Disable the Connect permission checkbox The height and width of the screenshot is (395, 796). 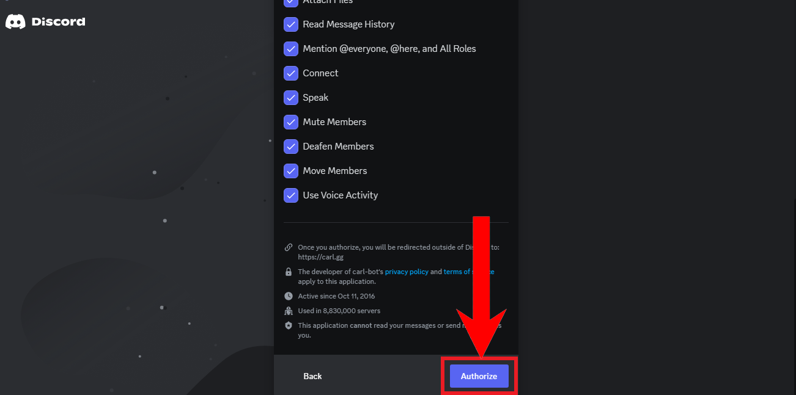(x=291, y=73)
